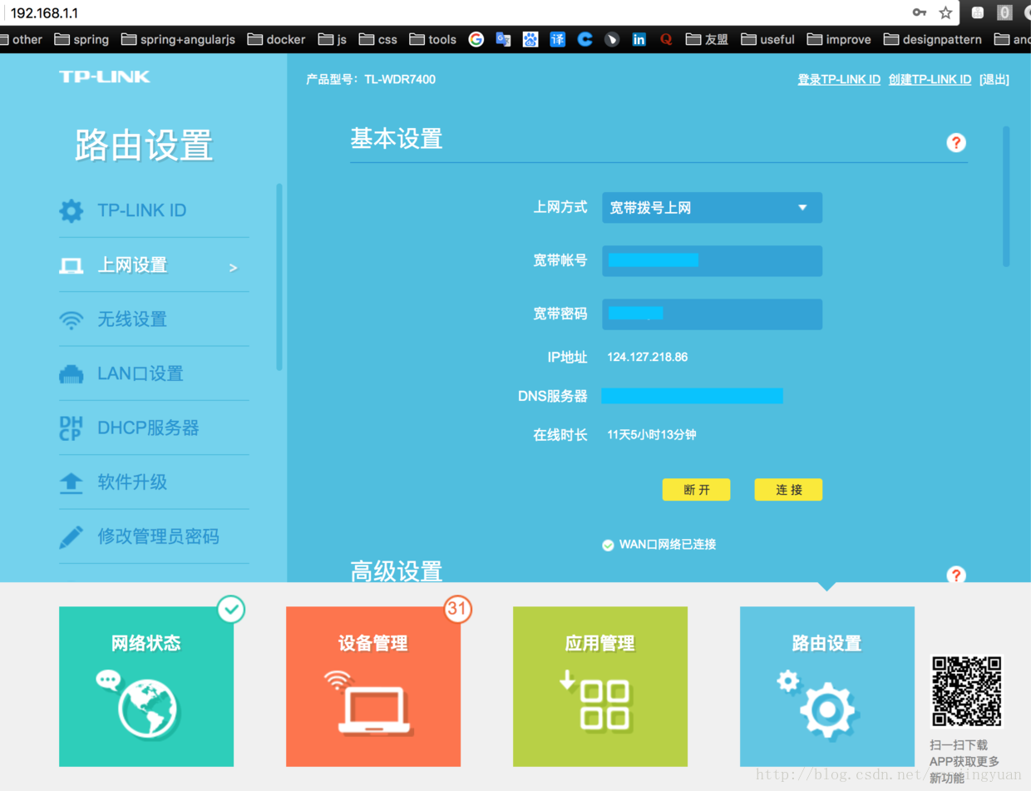Click the Ethernet port icon for LAN口设置

(71, 374)
